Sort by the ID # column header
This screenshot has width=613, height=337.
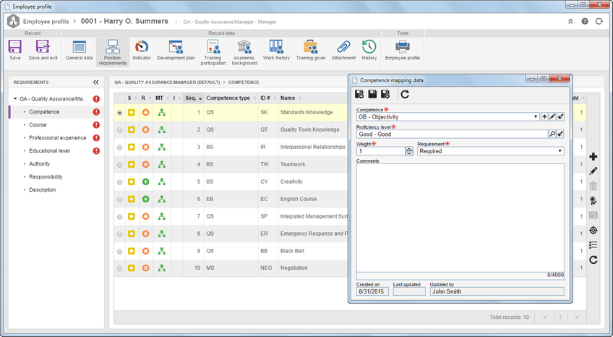(x=267, y=98)
